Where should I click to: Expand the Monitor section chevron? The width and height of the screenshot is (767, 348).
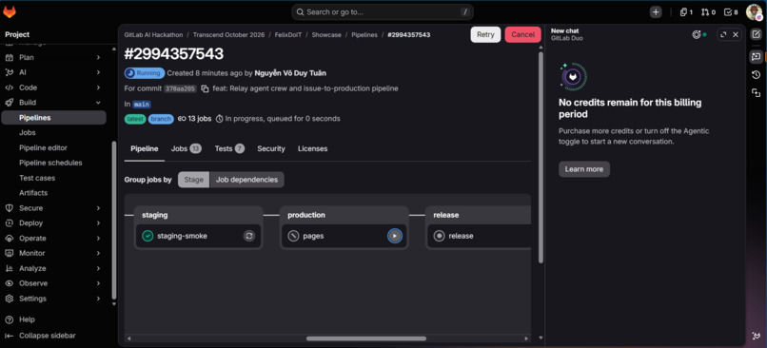point(98,254)
